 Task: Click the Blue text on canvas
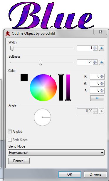pos(51,16)
